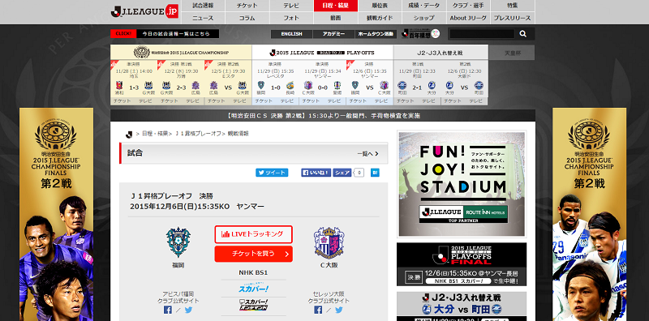Open Cerezo Osaka's Twitter icon

(339, 310)
